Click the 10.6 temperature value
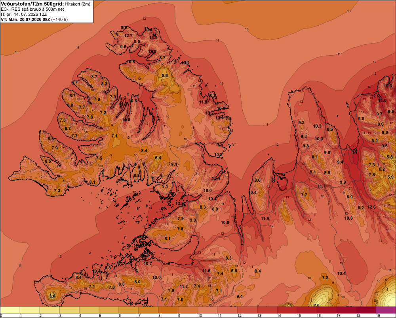The height and width of the screenshot is (318, 396). click(133, 101)
